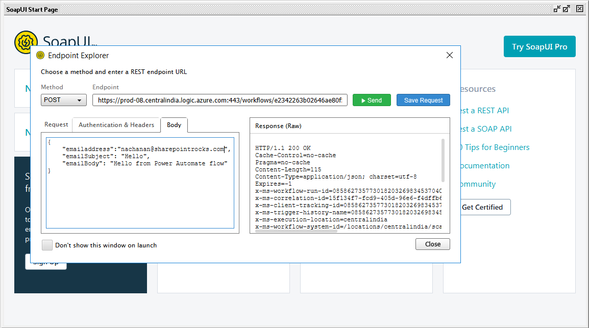Click the 'x-ms-execution-location=centralindia' line

point(321,219)
